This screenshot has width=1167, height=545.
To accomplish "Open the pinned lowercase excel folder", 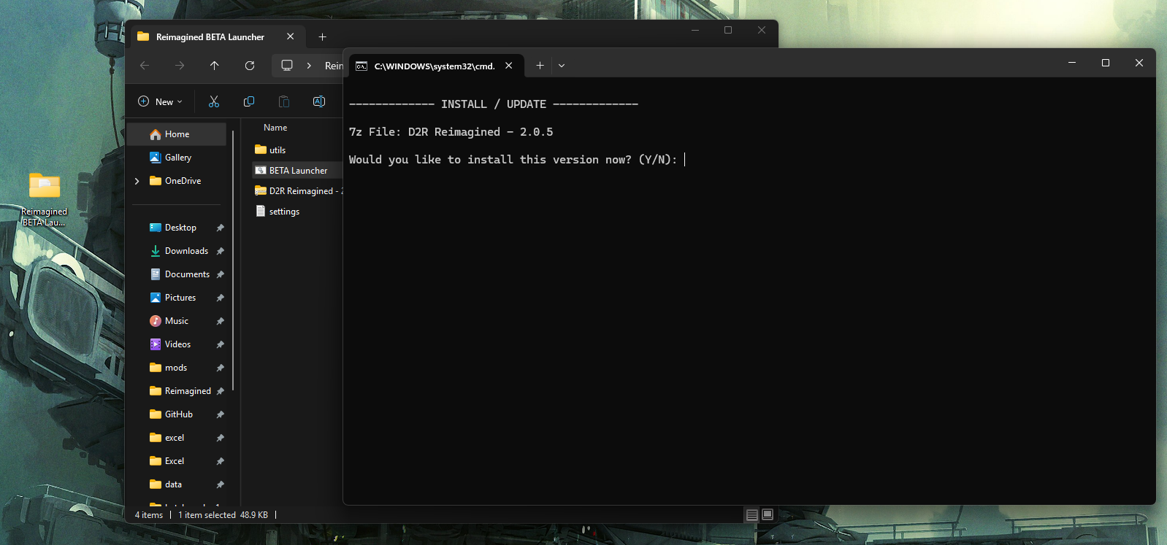I will pyautogui.click(x=175, y=438).
